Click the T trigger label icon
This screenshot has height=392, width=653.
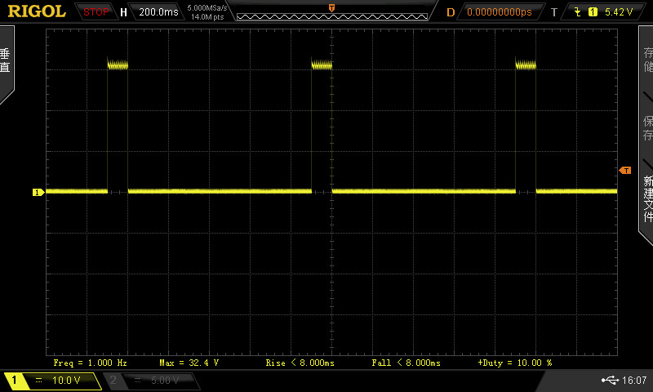tap(554, 12)
